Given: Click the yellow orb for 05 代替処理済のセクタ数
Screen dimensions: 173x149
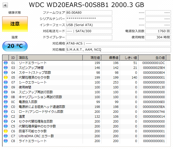Looking at the screenshot, I should 6,77.
